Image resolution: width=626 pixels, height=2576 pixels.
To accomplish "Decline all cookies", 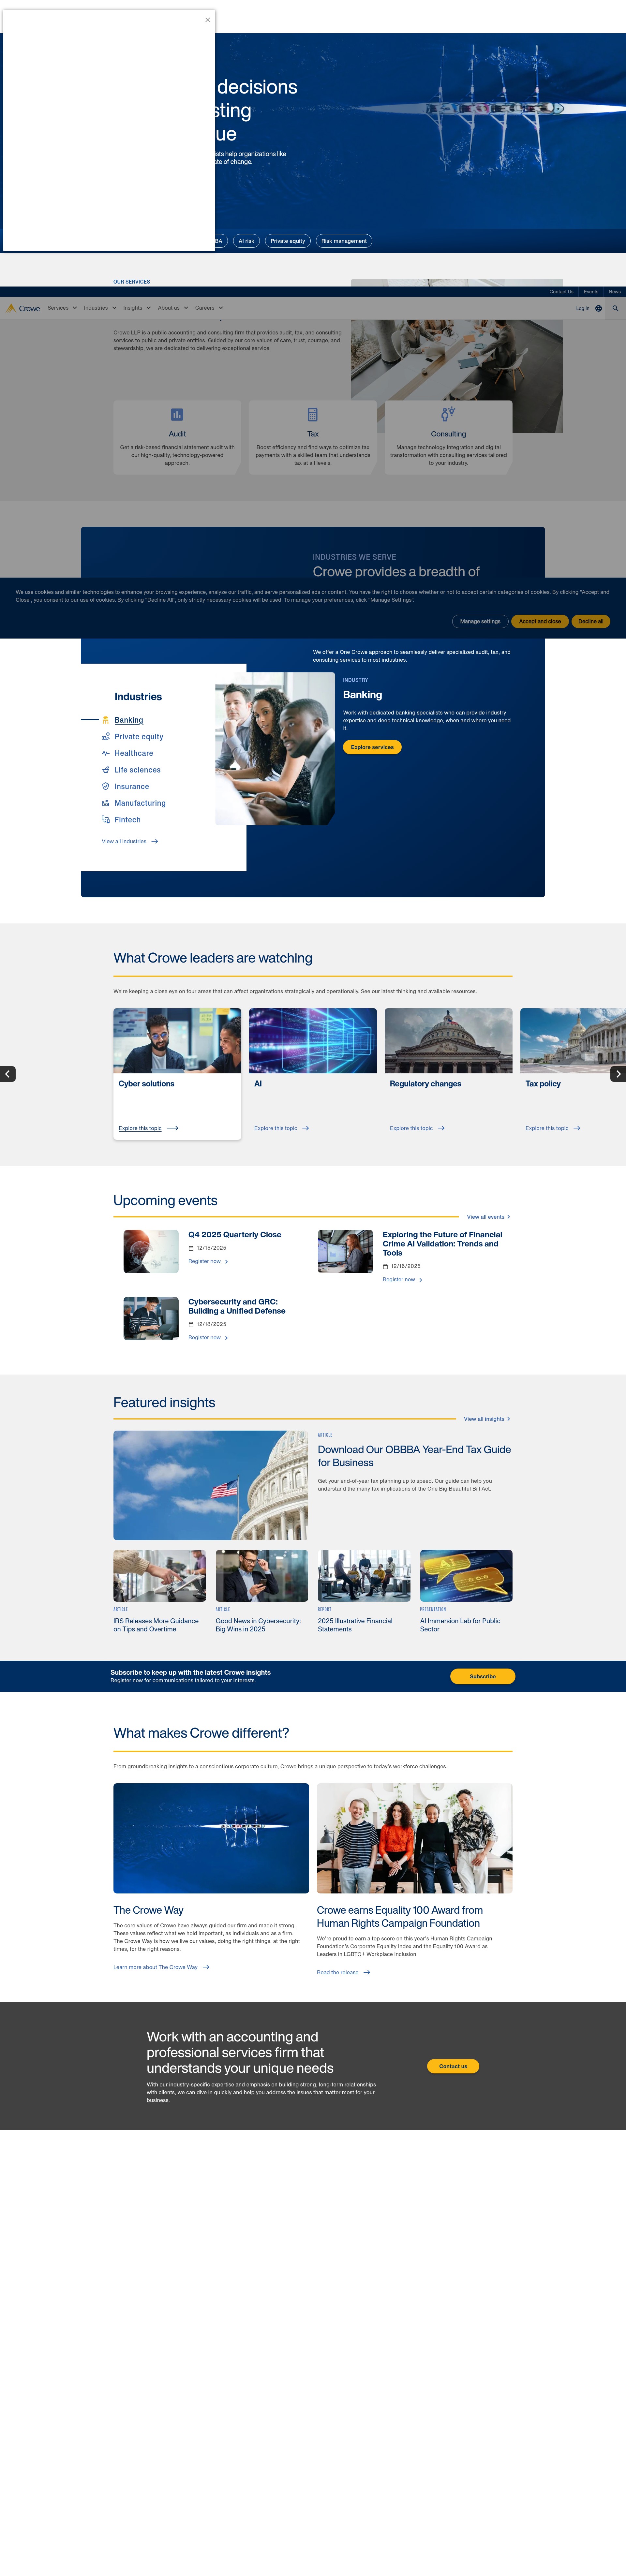I will [x=591, y=621].
